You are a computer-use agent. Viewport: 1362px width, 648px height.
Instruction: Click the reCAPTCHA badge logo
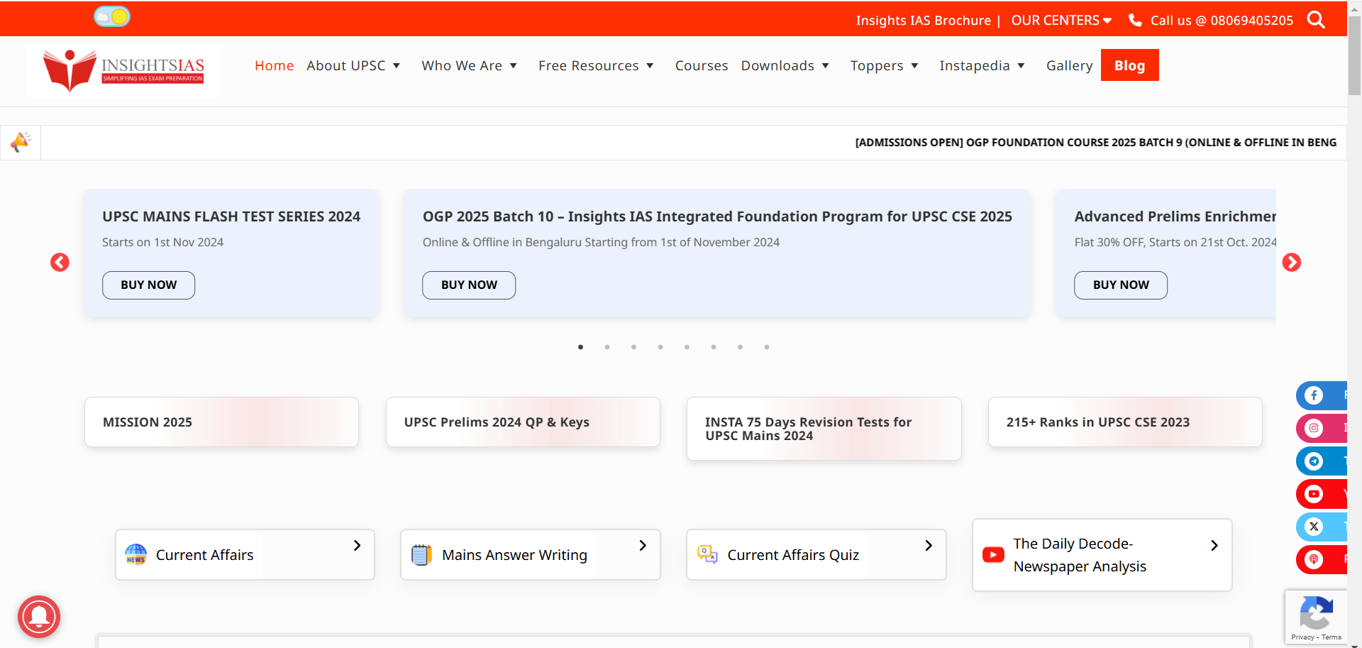click(1316, 613)
